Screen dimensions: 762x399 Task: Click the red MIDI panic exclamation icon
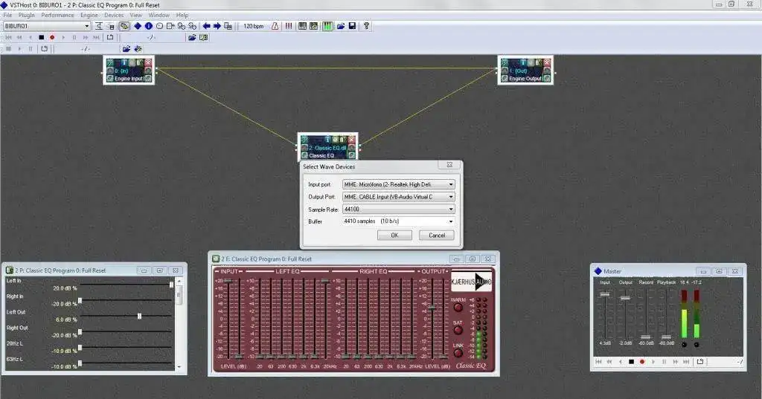(289, 26)
